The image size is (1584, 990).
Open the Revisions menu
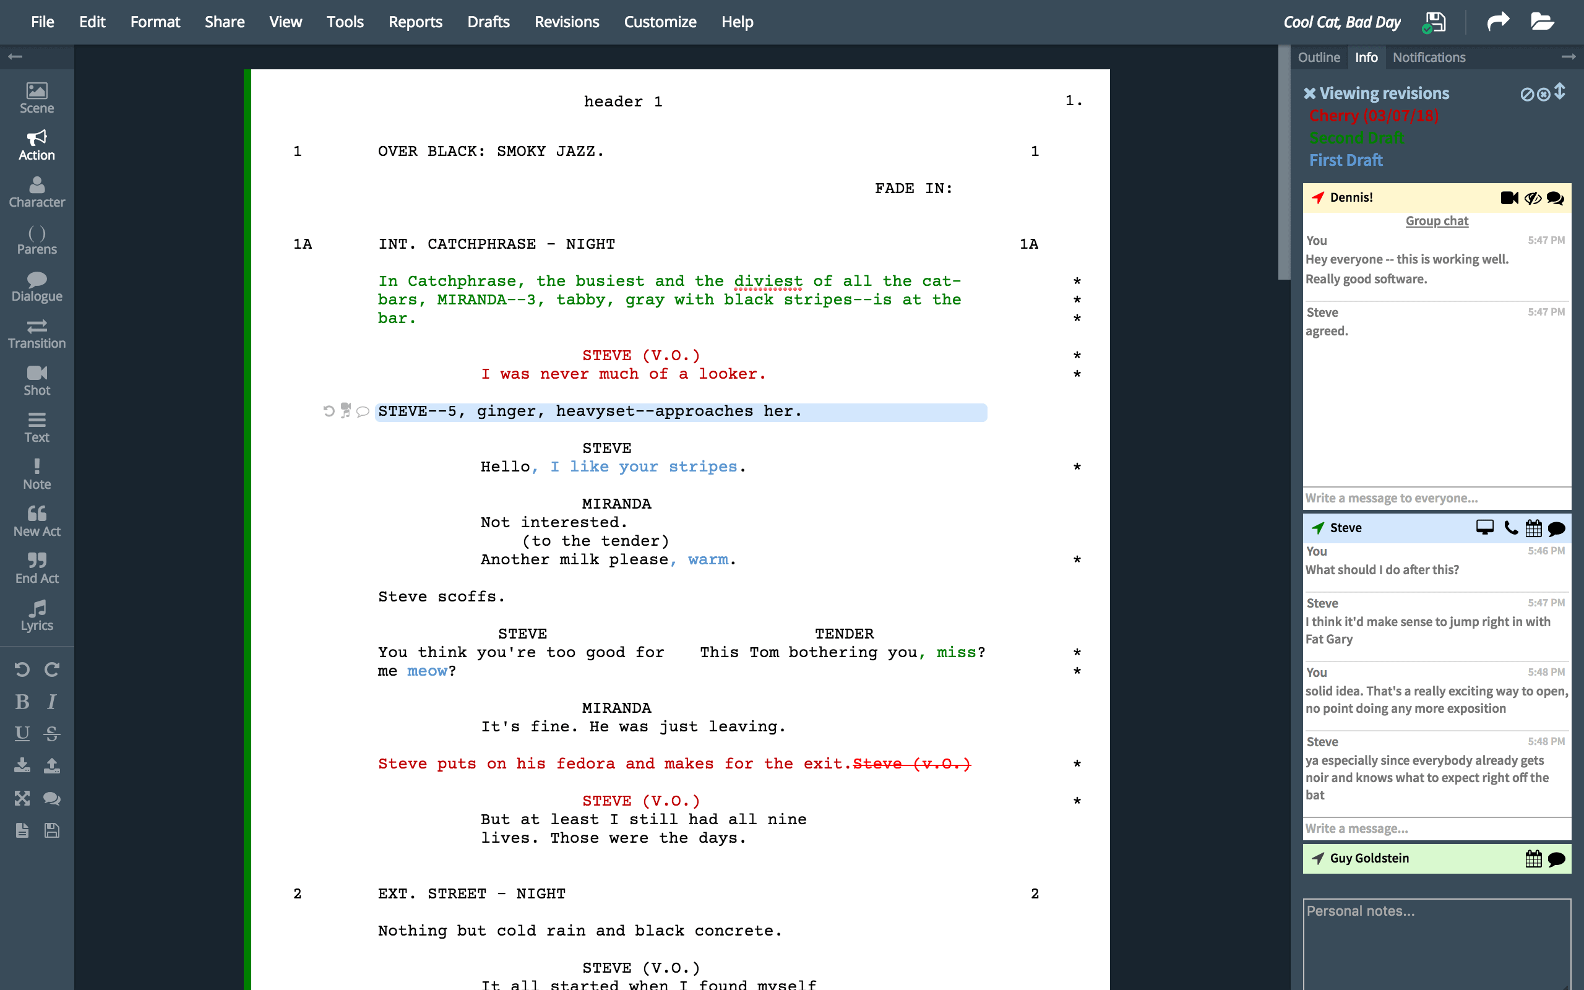click(x=564, y=22)
